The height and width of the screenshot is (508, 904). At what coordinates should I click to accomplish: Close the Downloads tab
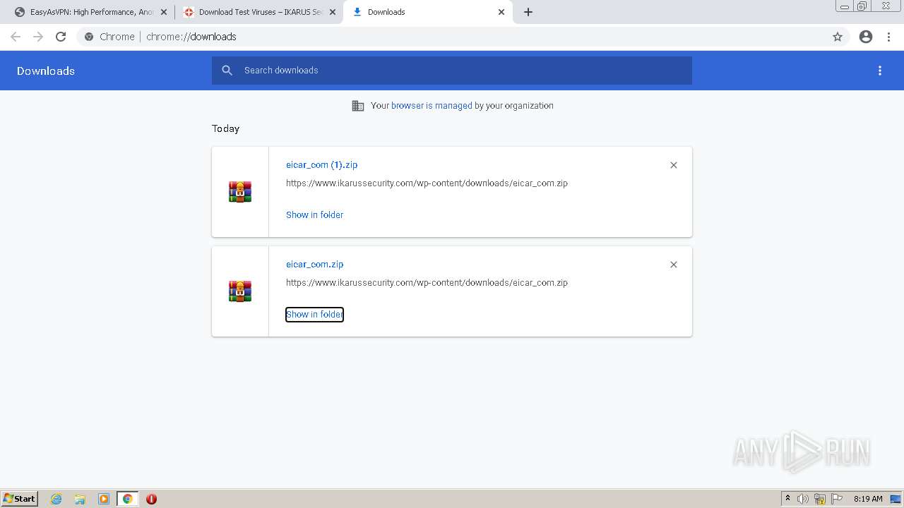501,12
